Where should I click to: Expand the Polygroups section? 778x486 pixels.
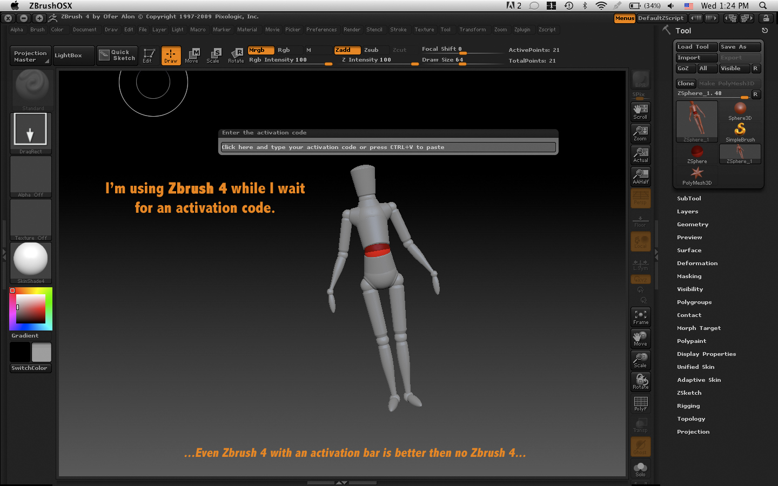(x=694, y=302)
